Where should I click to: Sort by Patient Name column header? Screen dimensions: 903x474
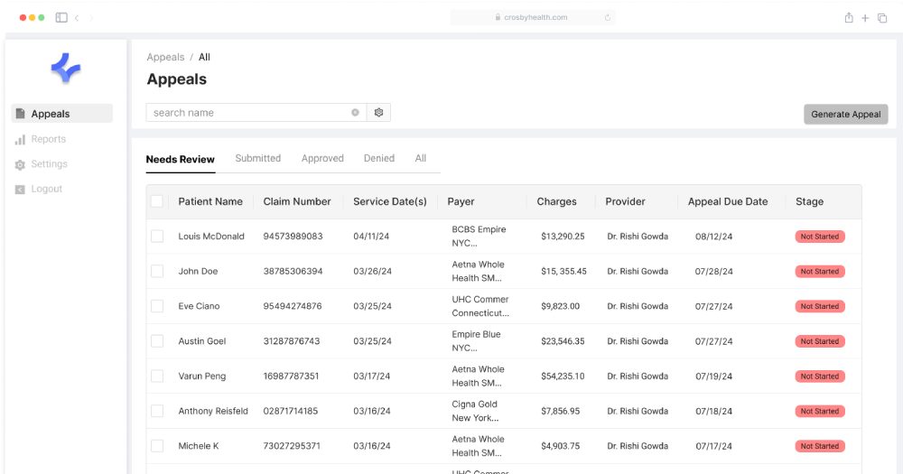(210, 201)
